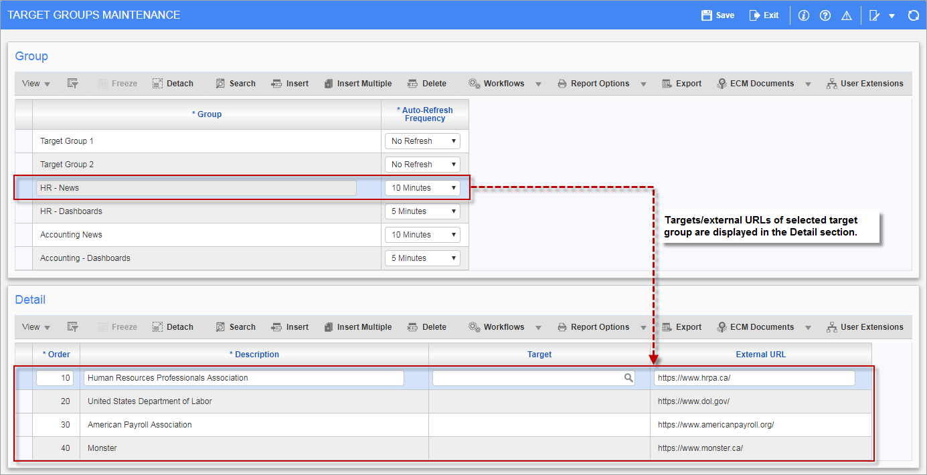Click magnifier icon in Target field
Viewport: 927px width, 475px height.
coord(628,378)
